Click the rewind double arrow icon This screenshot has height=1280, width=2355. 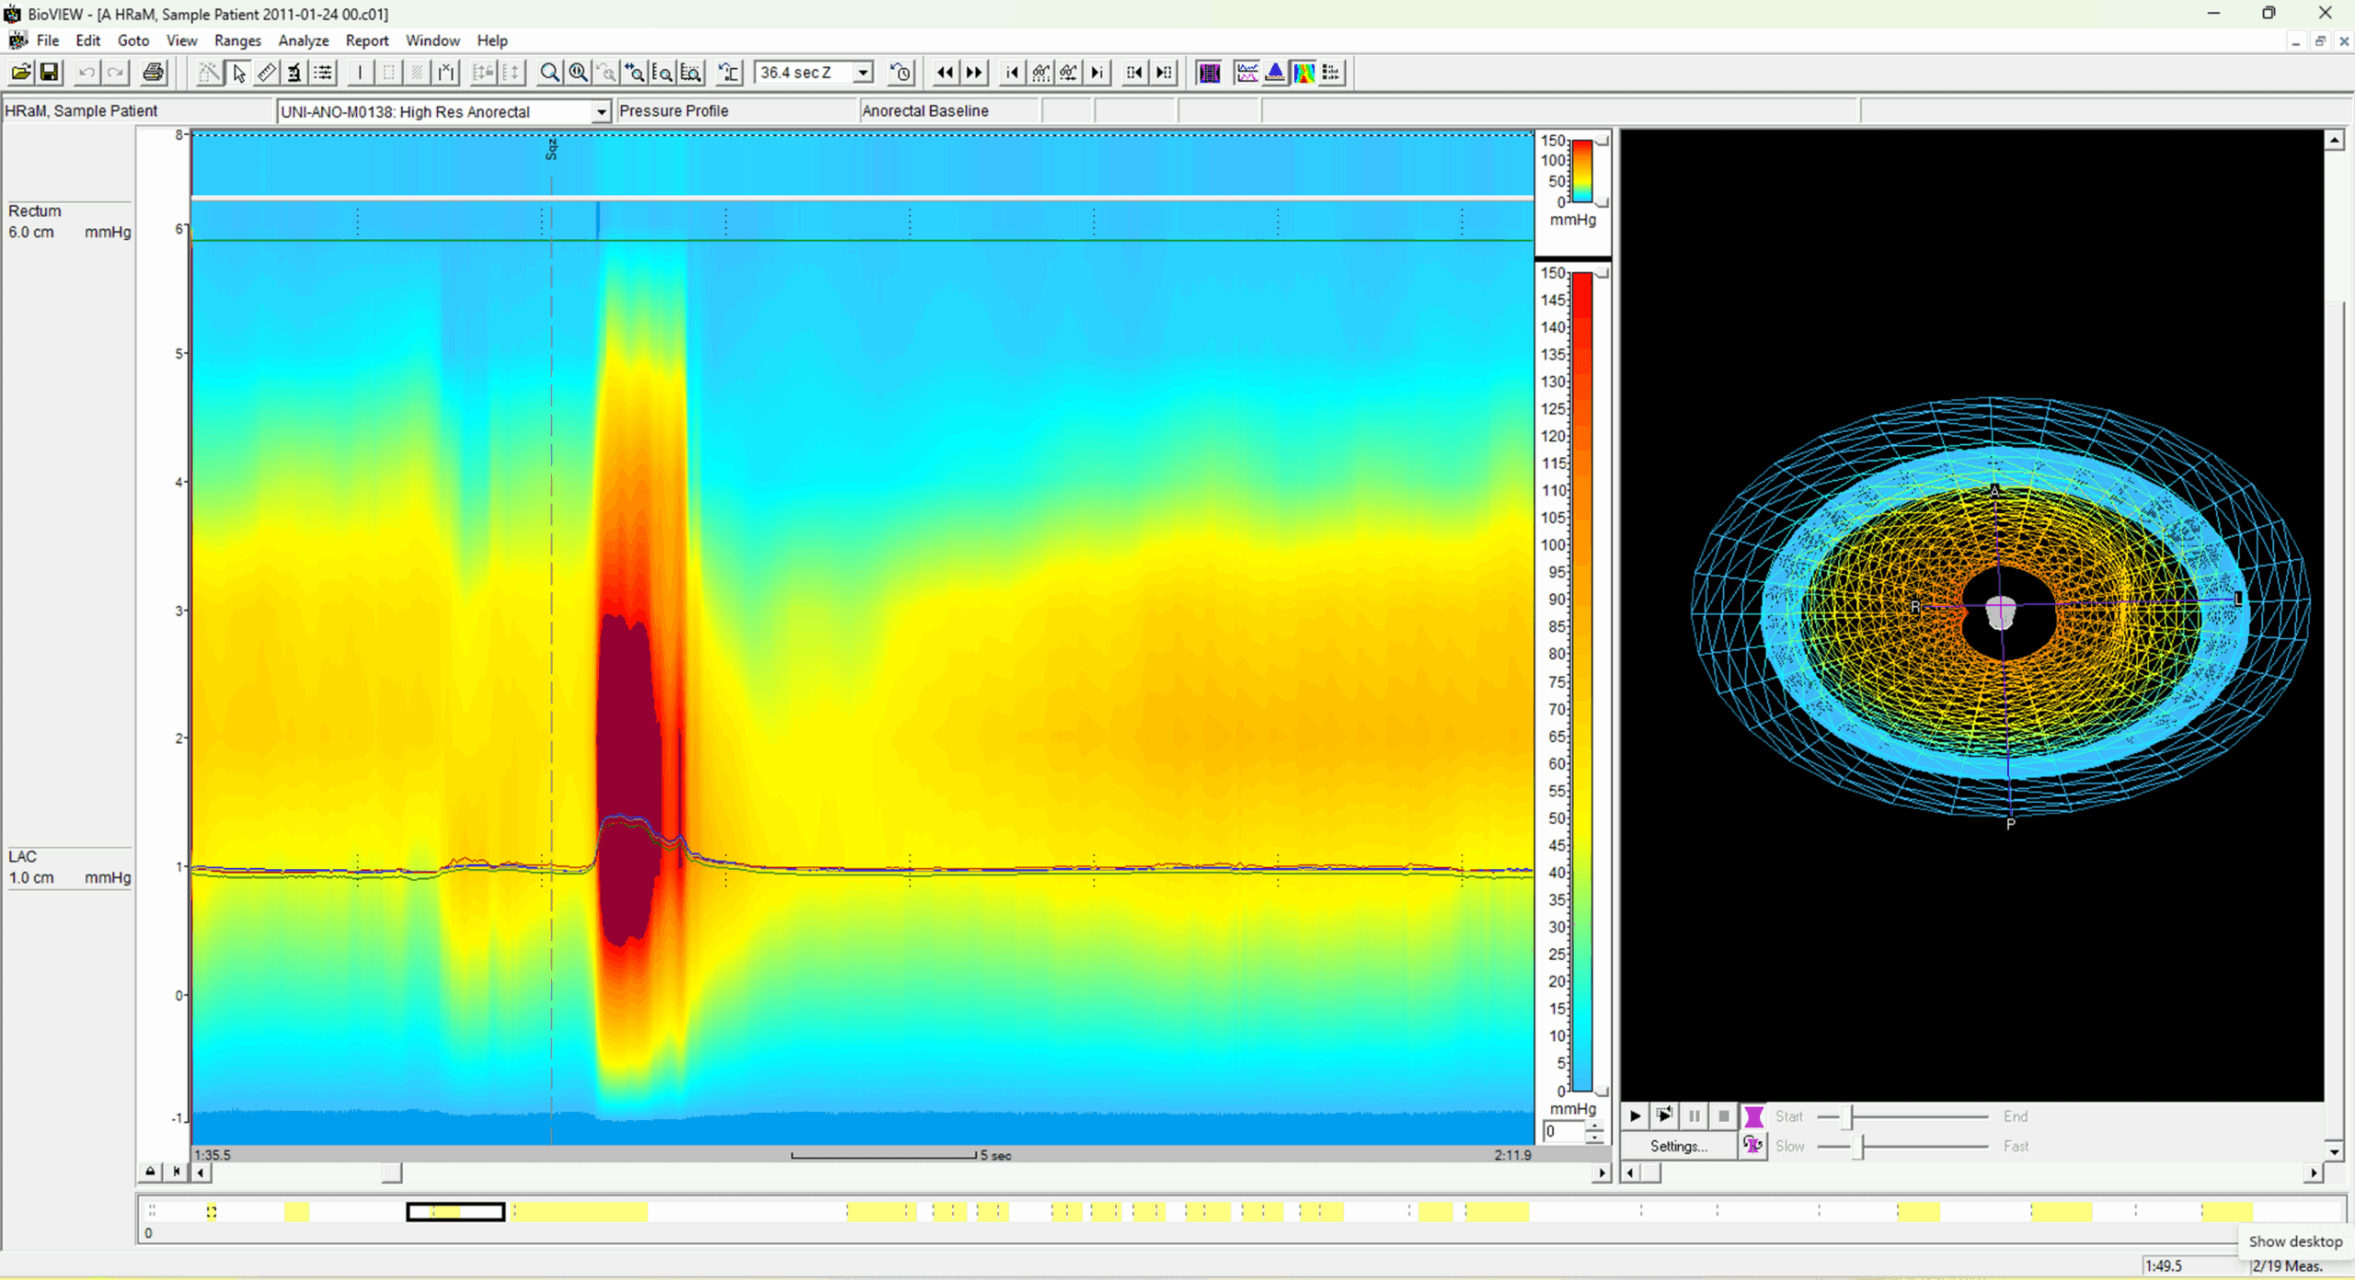pos(945,73)
